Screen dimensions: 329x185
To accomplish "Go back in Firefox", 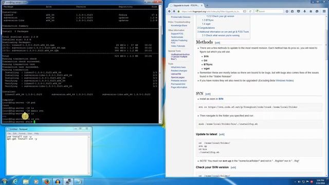I will coord(169,11).
